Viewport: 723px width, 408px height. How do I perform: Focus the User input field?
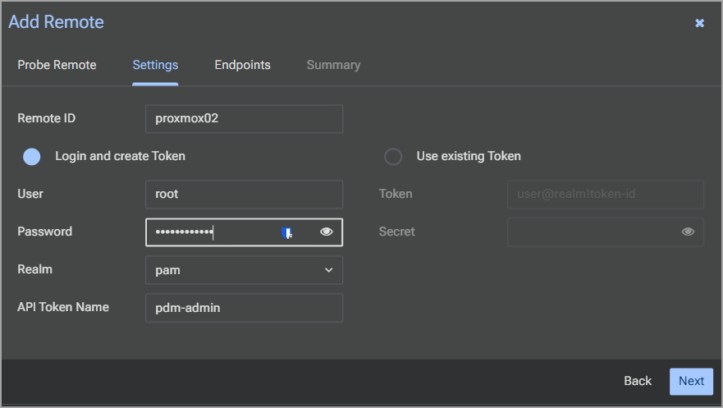click(244, 195)
